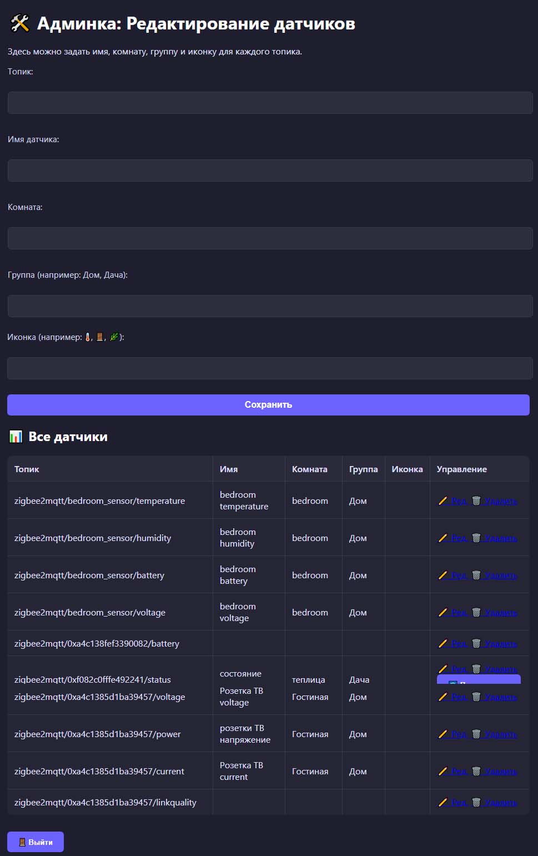Click the Группа input field
Image resolution: width=538 pixels, height=856 pixels.
coord(269,306)
